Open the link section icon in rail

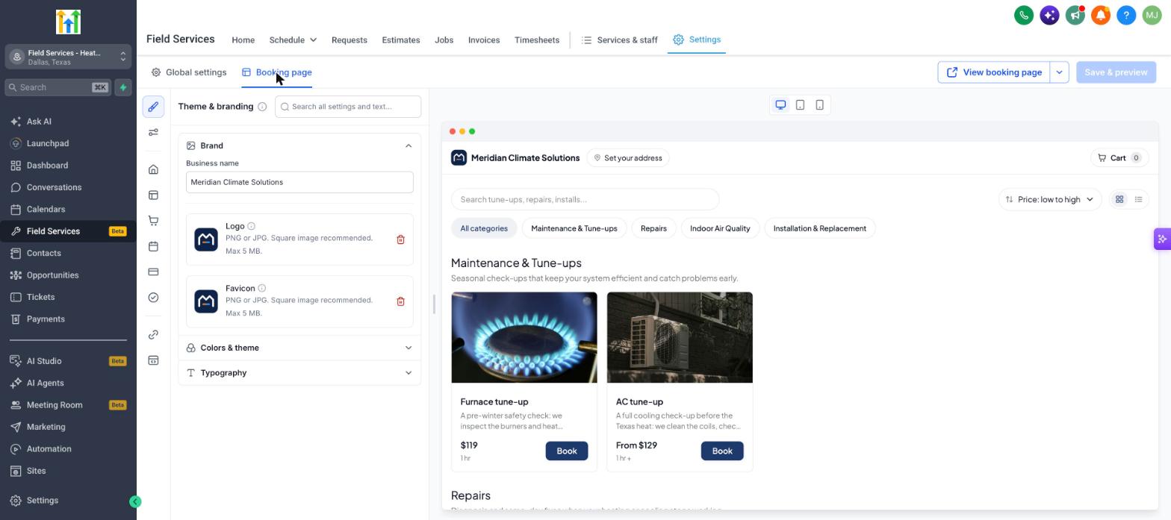click(153, 334)
